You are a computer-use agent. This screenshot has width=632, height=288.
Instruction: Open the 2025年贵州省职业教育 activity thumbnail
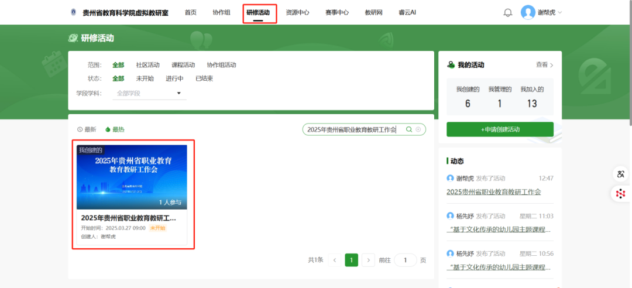pyautogui.click(x=132, y=177)
